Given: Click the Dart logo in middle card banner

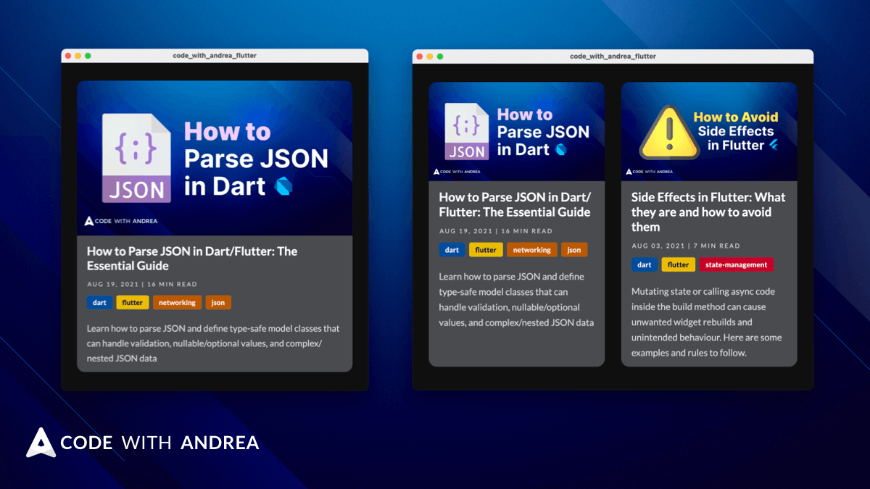Looking at the screenshot, I should click(x=560, y=149).
